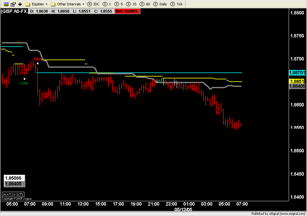Viewport: 307px width, 216px height.
Task: Click the red Sh2 short signal marker
Action: click(x=37, y=59)
